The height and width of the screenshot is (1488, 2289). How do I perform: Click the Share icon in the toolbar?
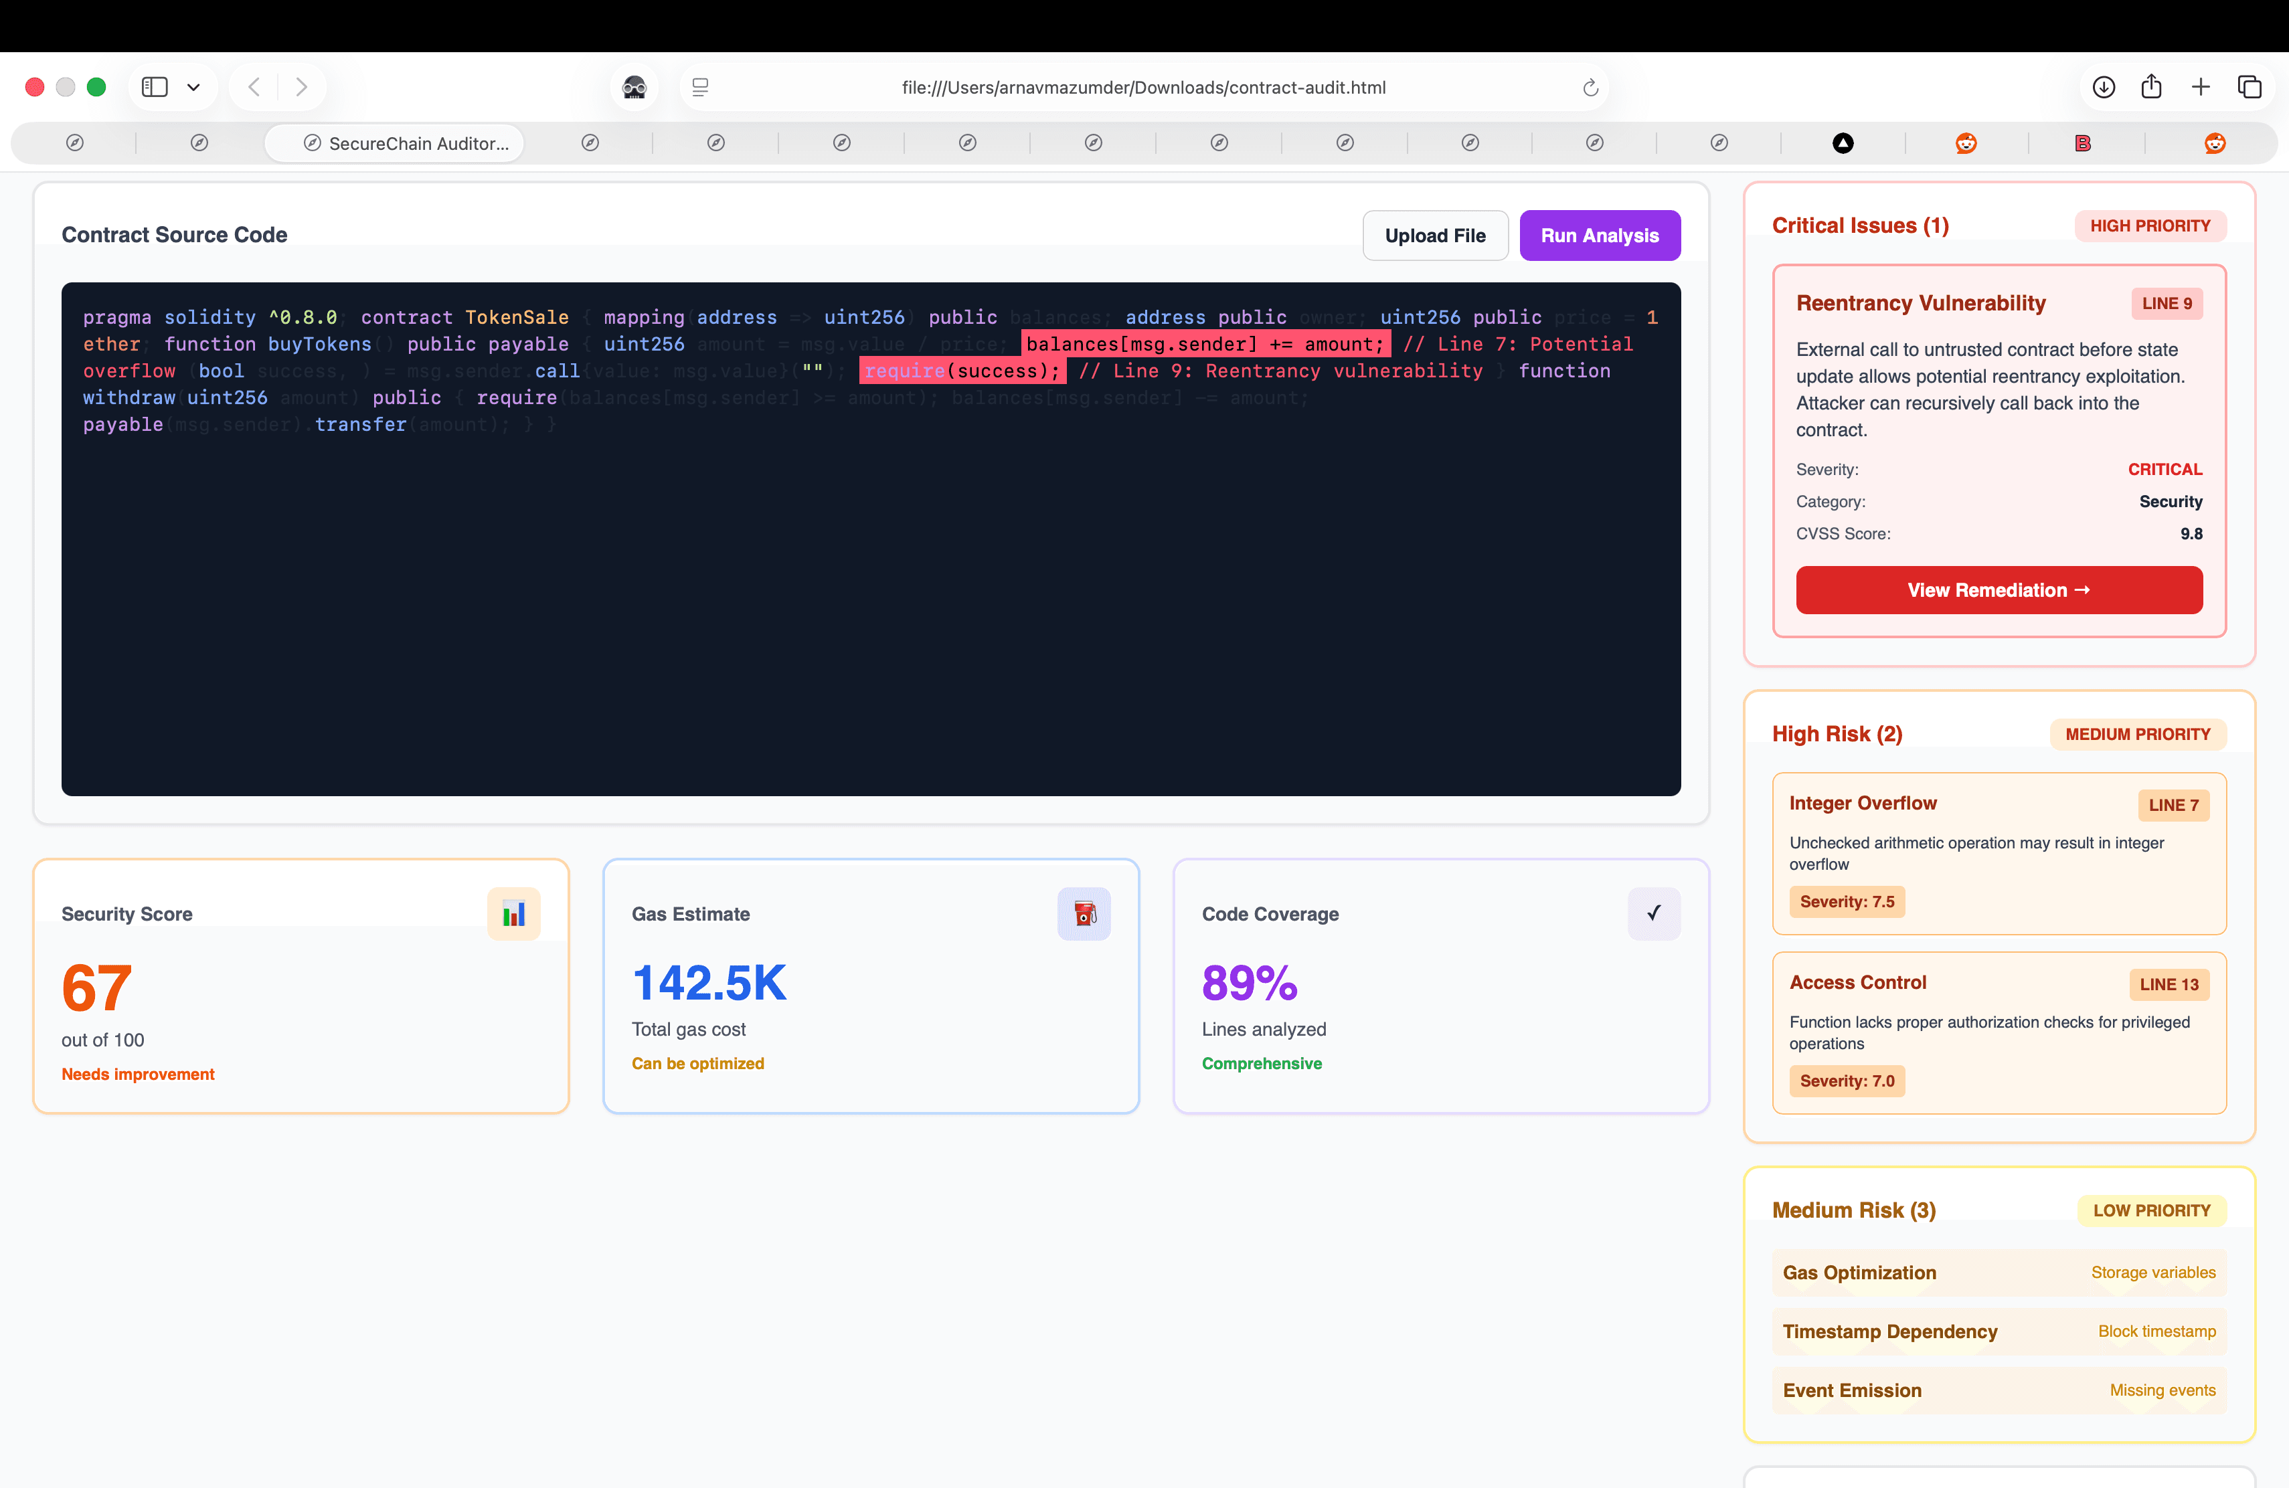2152,86
